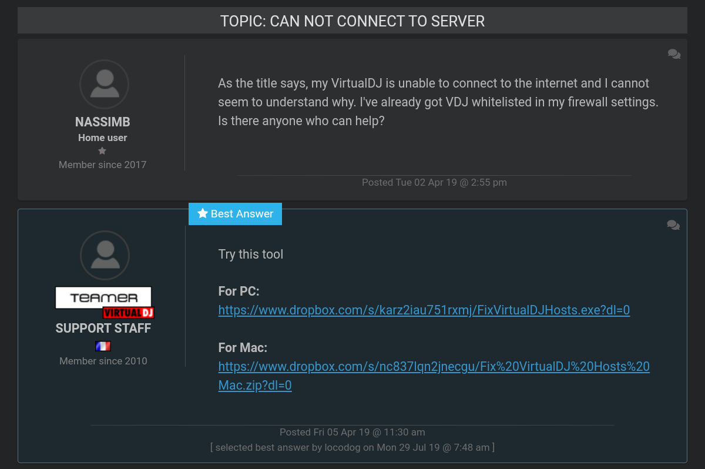Click the 'Try this tool' text
Image resolution: width=705 pixels, height=469 pixels.
[x=251, y=254]
